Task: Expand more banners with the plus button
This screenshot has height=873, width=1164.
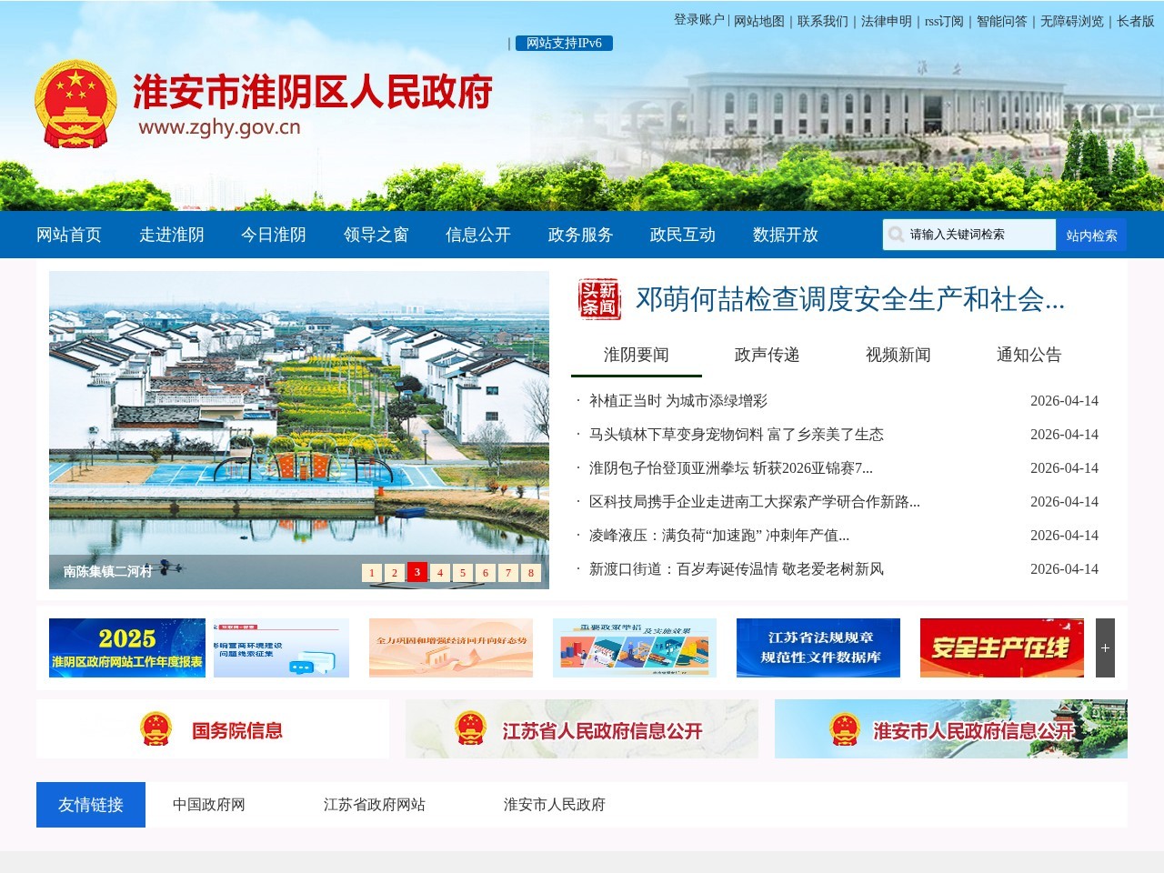Action: (1105, 647)
